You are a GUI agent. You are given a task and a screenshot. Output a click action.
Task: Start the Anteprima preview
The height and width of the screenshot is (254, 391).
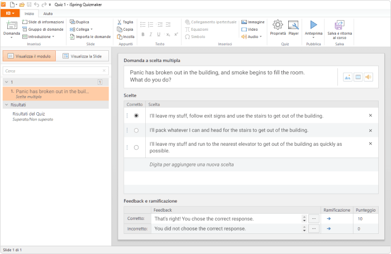(x=313, y=27)
